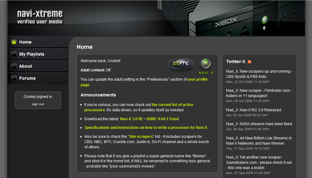
Task: Click the indicator beside Forums
Action: click(x=14, y=78)
